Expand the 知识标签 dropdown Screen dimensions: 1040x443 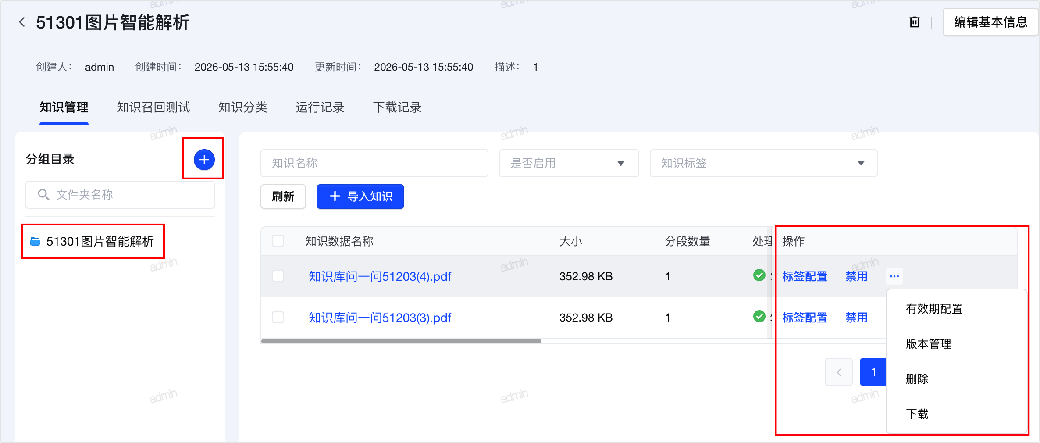pos(763,163)
